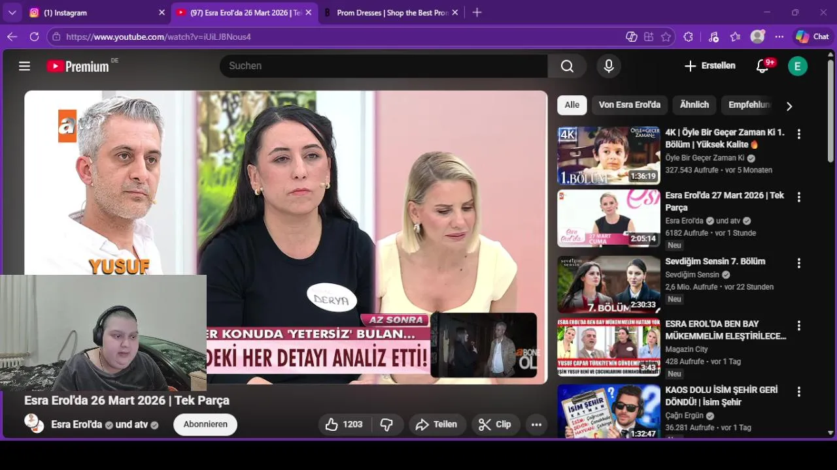Reload the page with the refresh icon
837x470 pixels.
coord(35,37)
